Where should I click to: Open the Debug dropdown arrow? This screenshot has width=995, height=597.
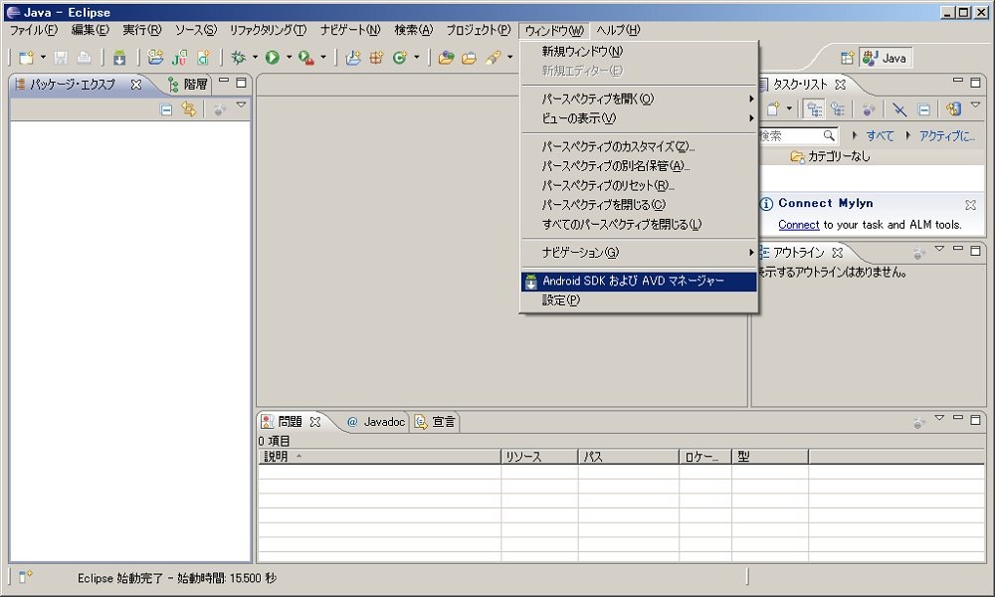pyautogui.click(x=255, y=57)
